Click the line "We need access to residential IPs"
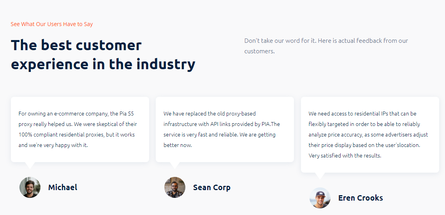 tap(362, 114)
